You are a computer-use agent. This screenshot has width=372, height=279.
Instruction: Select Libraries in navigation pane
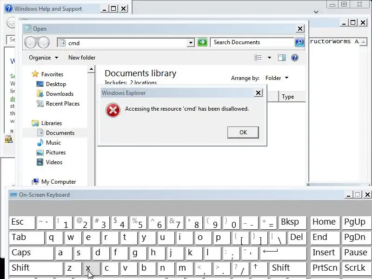point(47,123)
